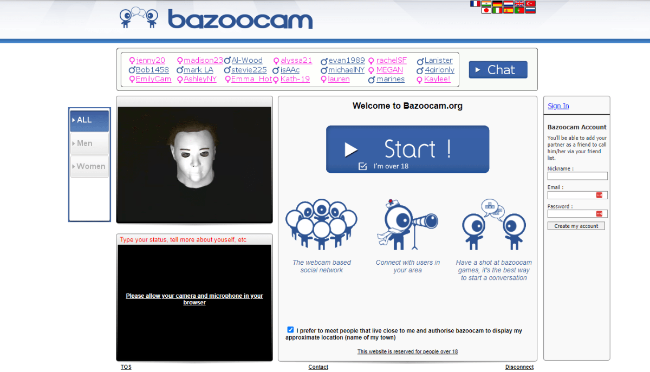Open user isAAc's profile

point(290,70)
